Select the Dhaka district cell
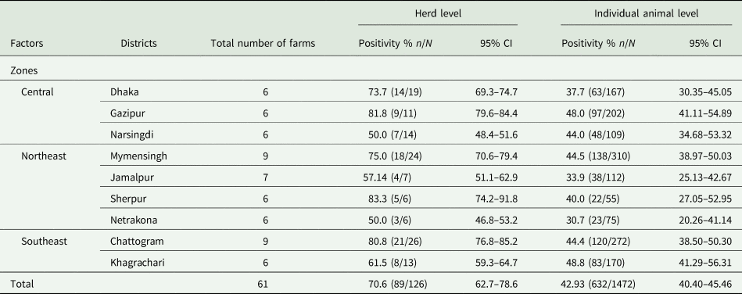 point(124,91)
